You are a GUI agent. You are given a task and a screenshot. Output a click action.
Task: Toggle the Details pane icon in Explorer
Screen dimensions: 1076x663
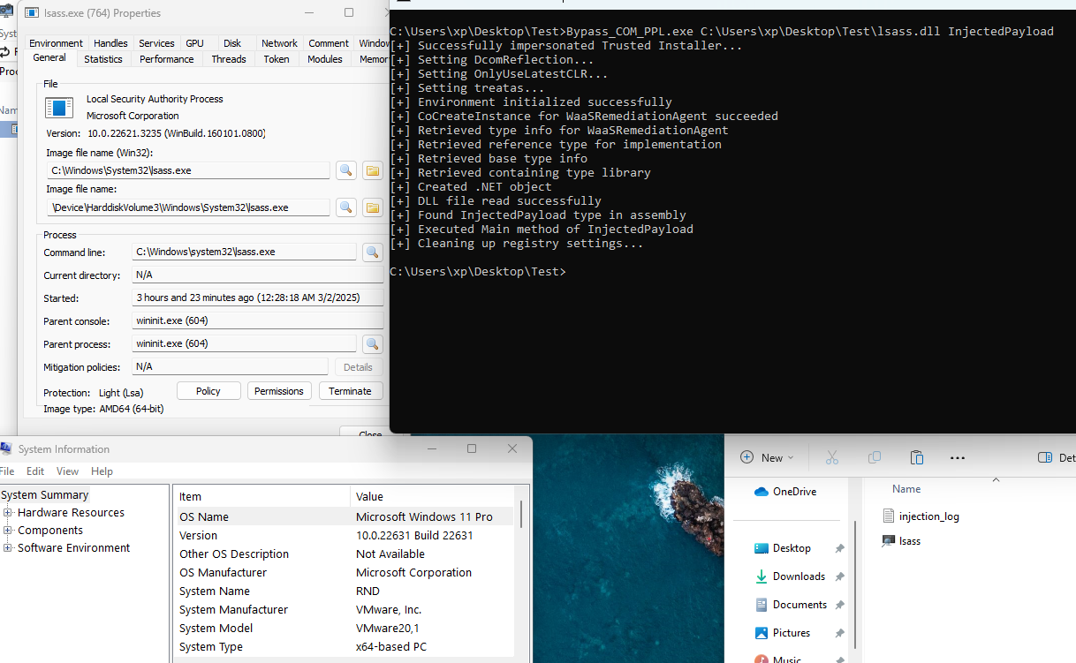point(1045,457)
